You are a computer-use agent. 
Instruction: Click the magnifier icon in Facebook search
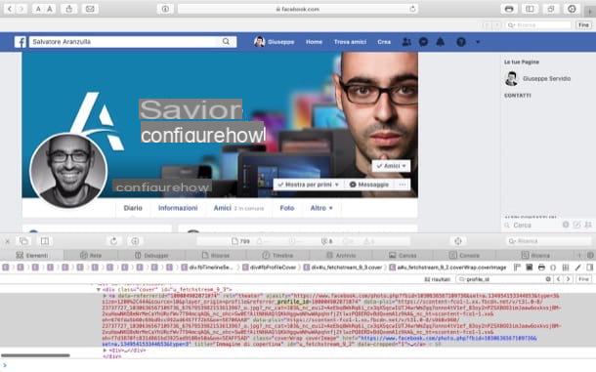pyautogui.click(x=226, y=41)
